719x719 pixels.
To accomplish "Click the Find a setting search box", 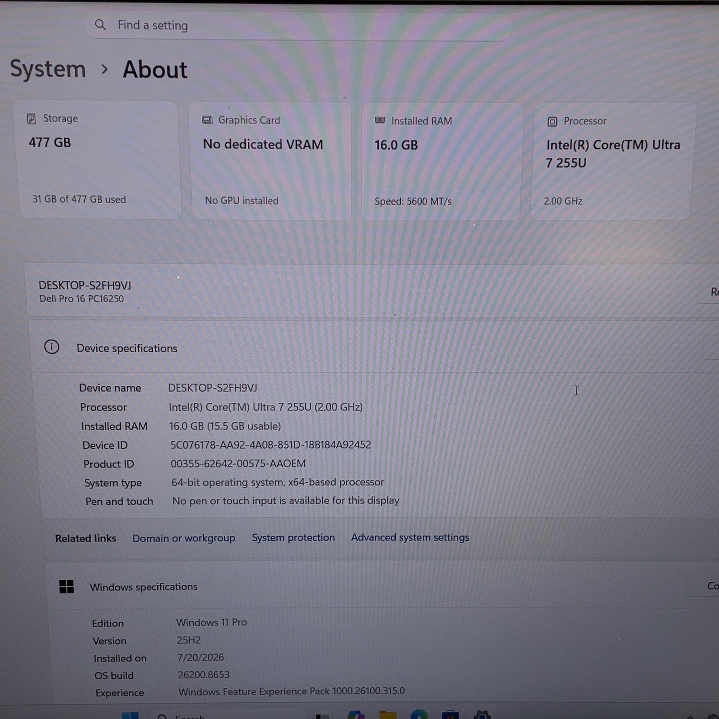I will click(298, 25).
